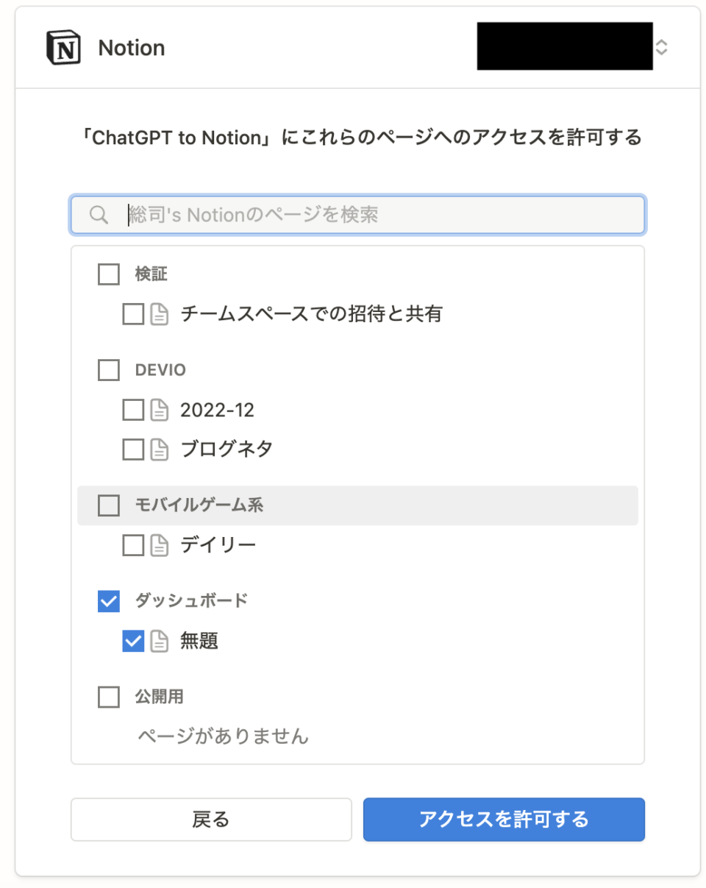Click the page icon beside ブログネタ

tap(160, 449)
